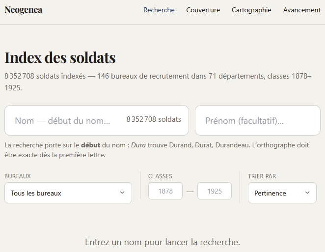Viewport: 325px width, 252px height.
Task: Click the Neogenea logo
Action: (24, 10)
